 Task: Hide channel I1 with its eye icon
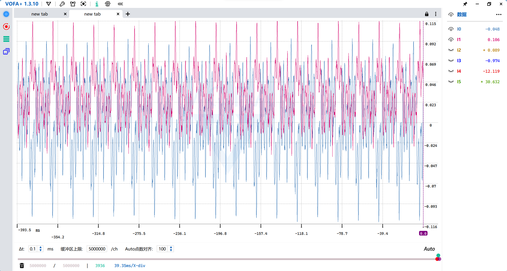click(451, 40)
